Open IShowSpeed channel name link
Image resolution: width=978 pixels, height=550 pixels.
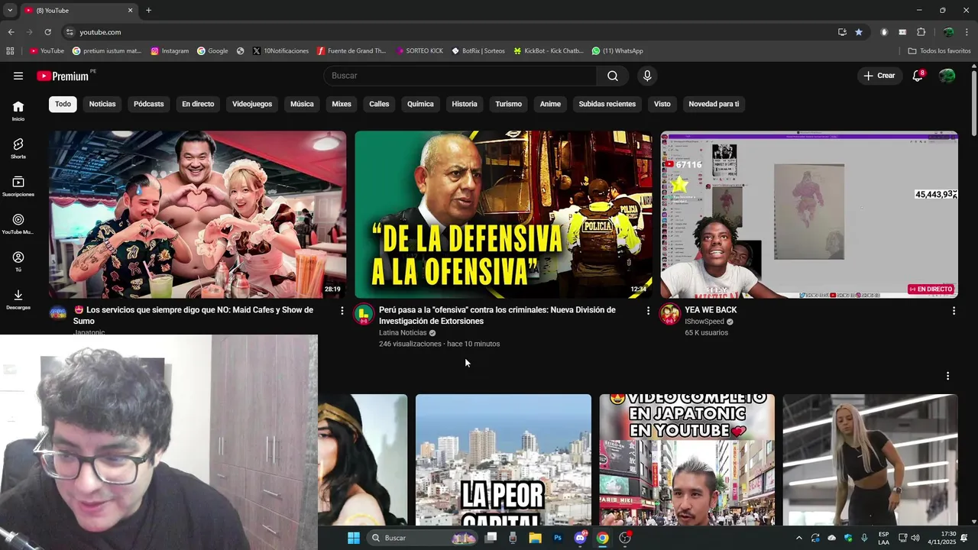click(704, 322)
